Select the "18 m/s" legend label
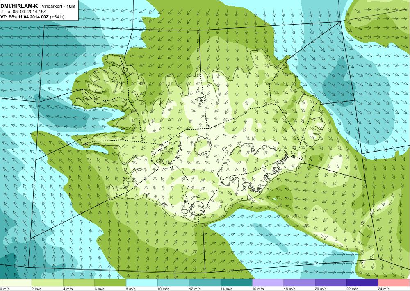The width and height of the screenshot is (410, 291). [289, 289]
